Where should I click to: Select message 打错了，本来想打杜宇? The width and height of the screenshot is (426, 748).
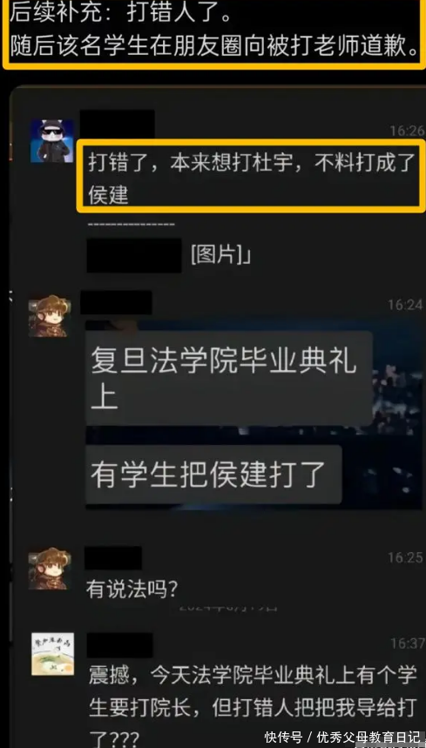251,176
